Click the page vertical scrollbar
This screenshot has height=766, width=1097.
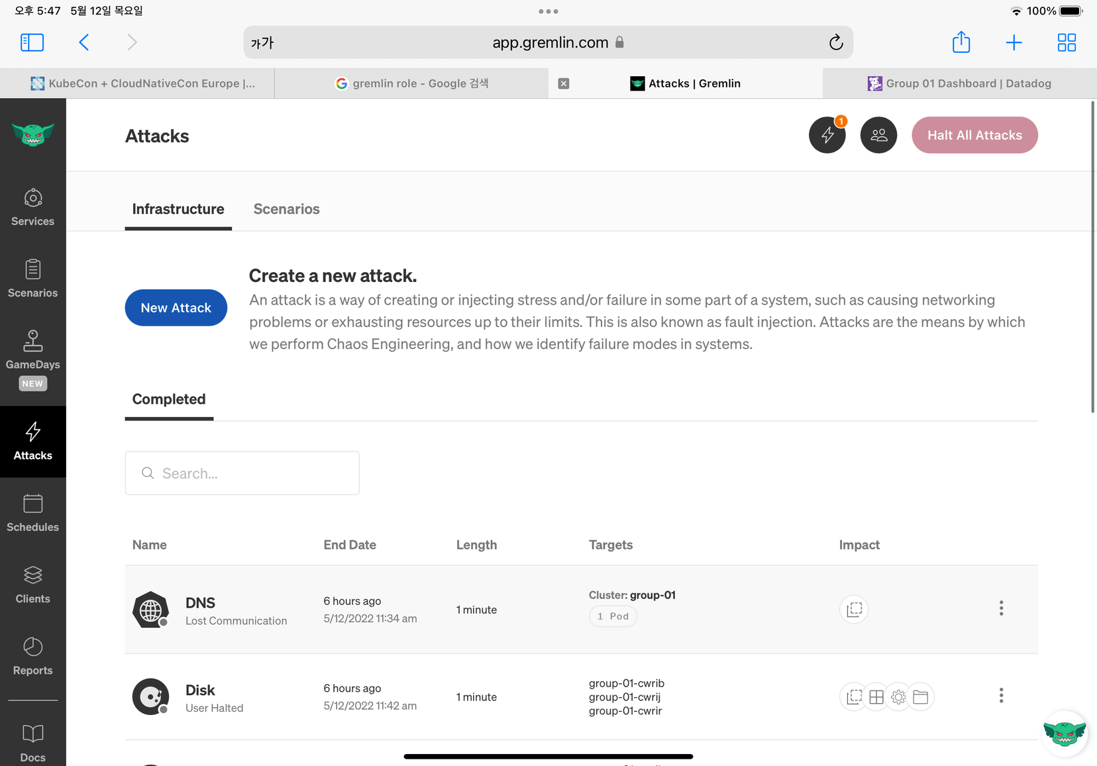1093,257
